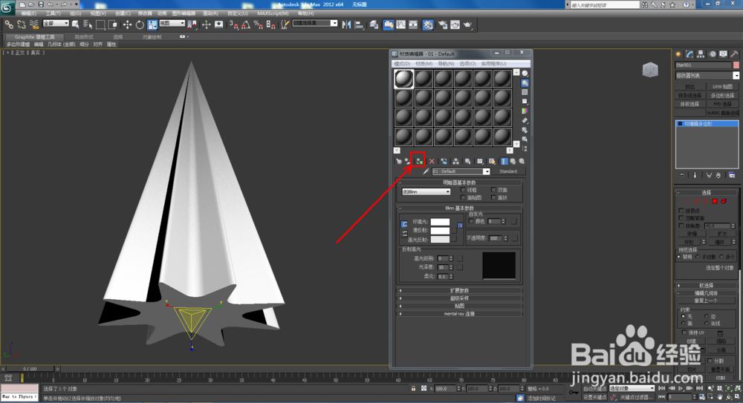Select Polygon sub-object level icon
This screenshot has height=403, width=743.
click(715, 201)
